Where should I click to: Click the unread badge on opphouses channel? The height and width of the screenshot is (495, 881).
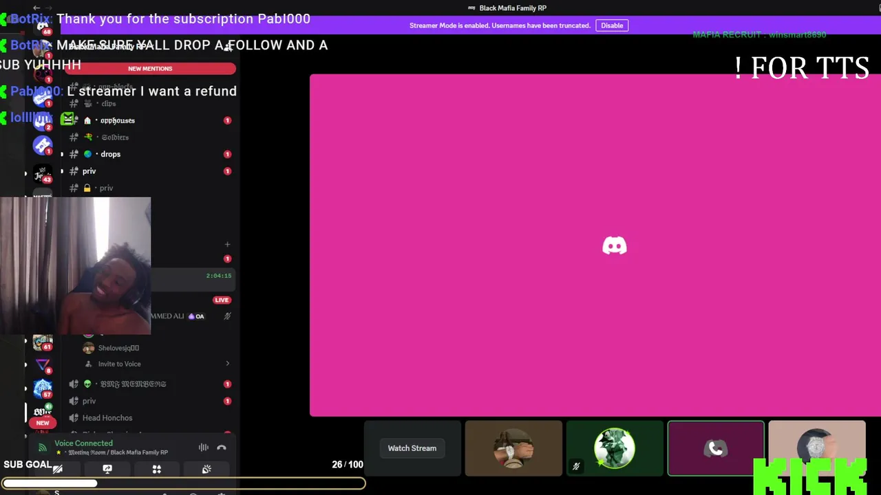pyautogui.click(x=227, y=120)
